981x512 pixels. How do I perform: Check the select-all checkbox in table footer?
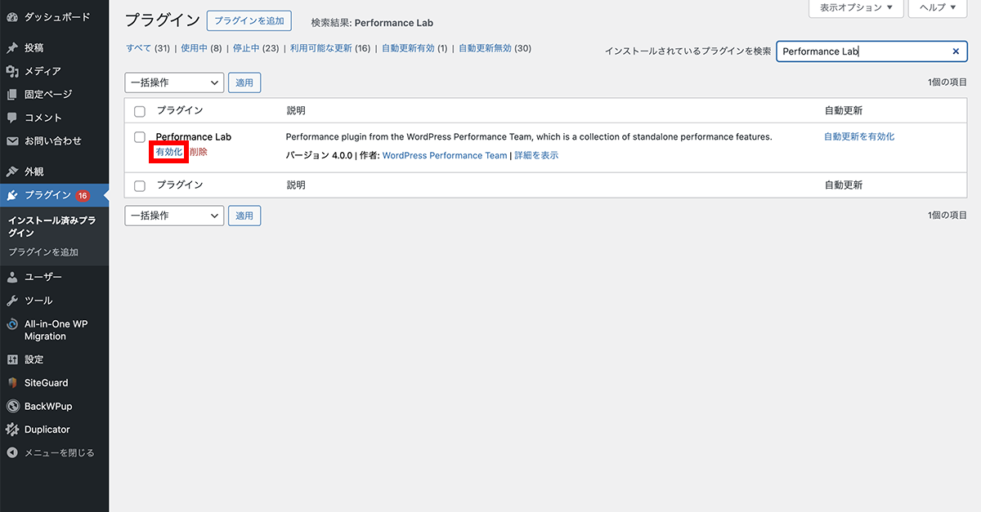coord(139,185)
